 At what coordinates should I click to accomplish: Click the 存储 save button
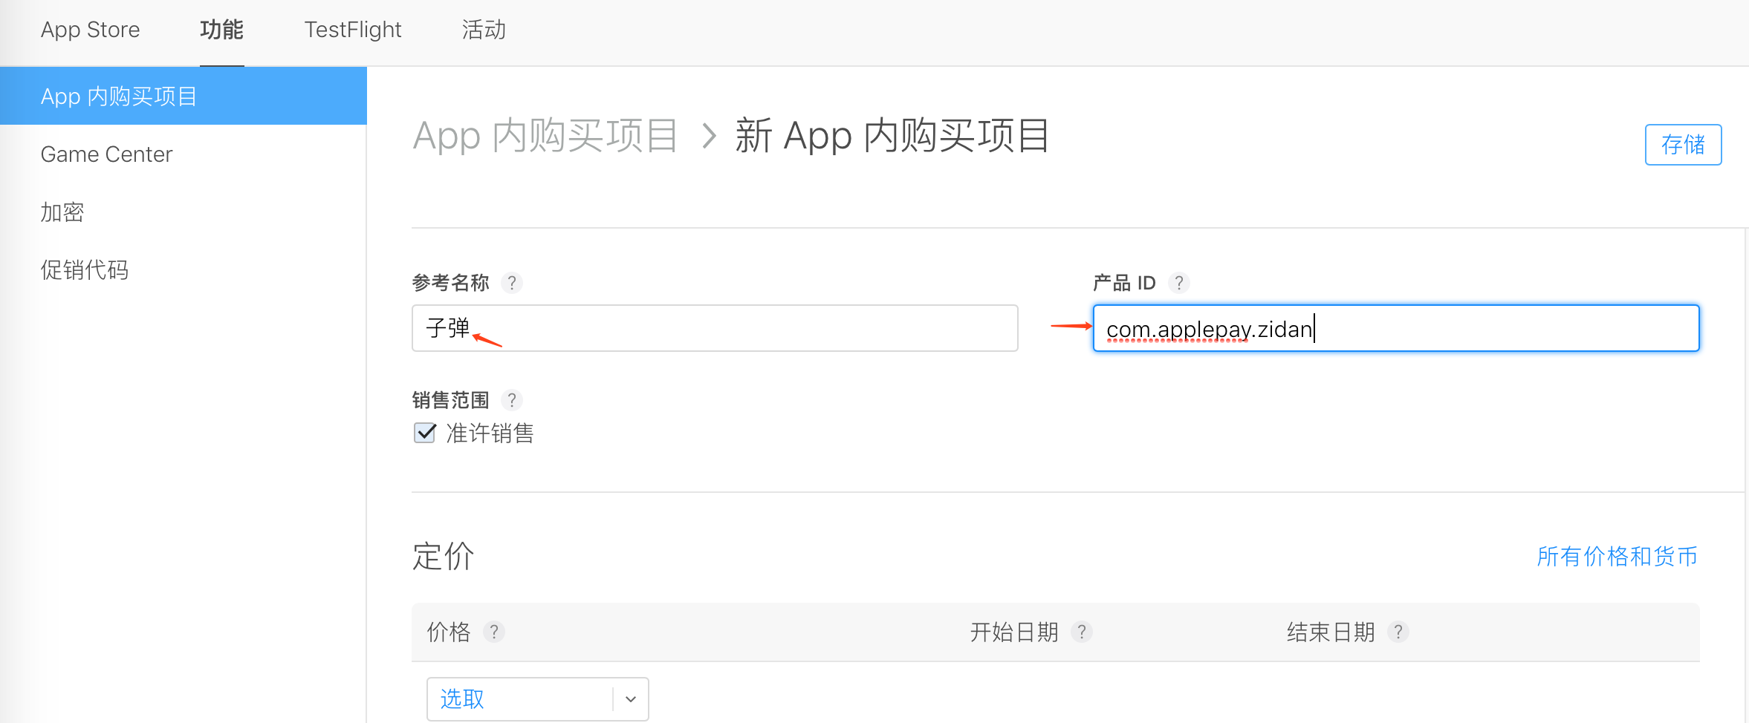1683,145
